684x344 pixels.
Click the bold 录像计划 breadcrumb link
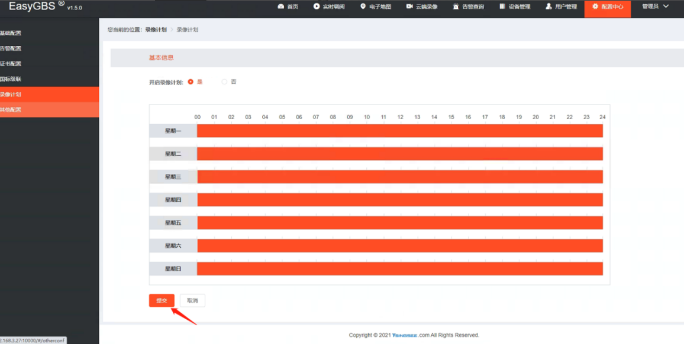tap(156, 30)
